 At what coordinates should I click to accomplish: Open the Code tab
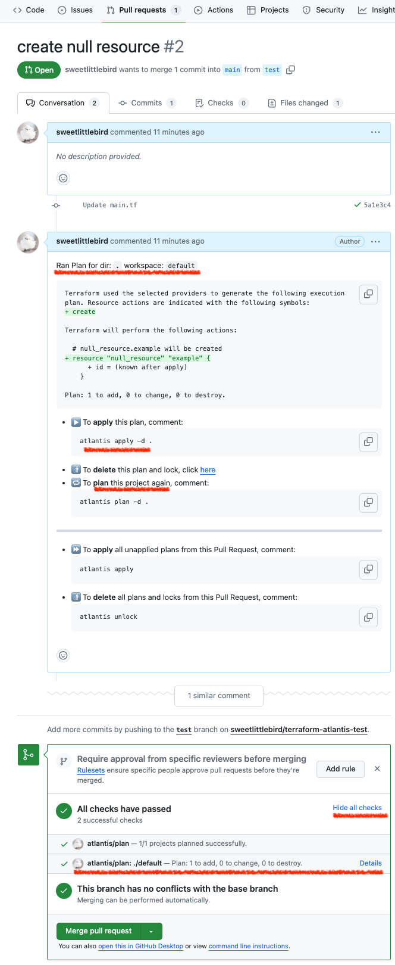[x=29, y=10]
